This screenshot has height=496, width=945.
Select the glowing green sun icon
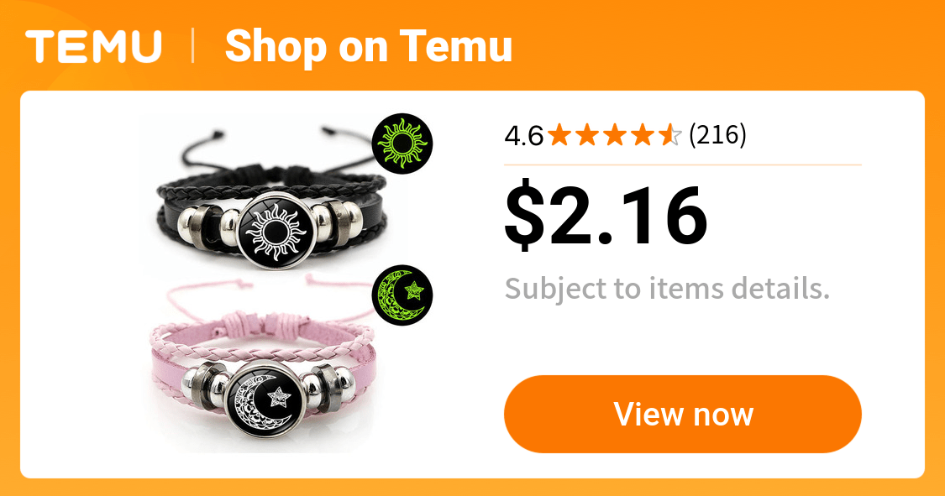click(402, 144)
